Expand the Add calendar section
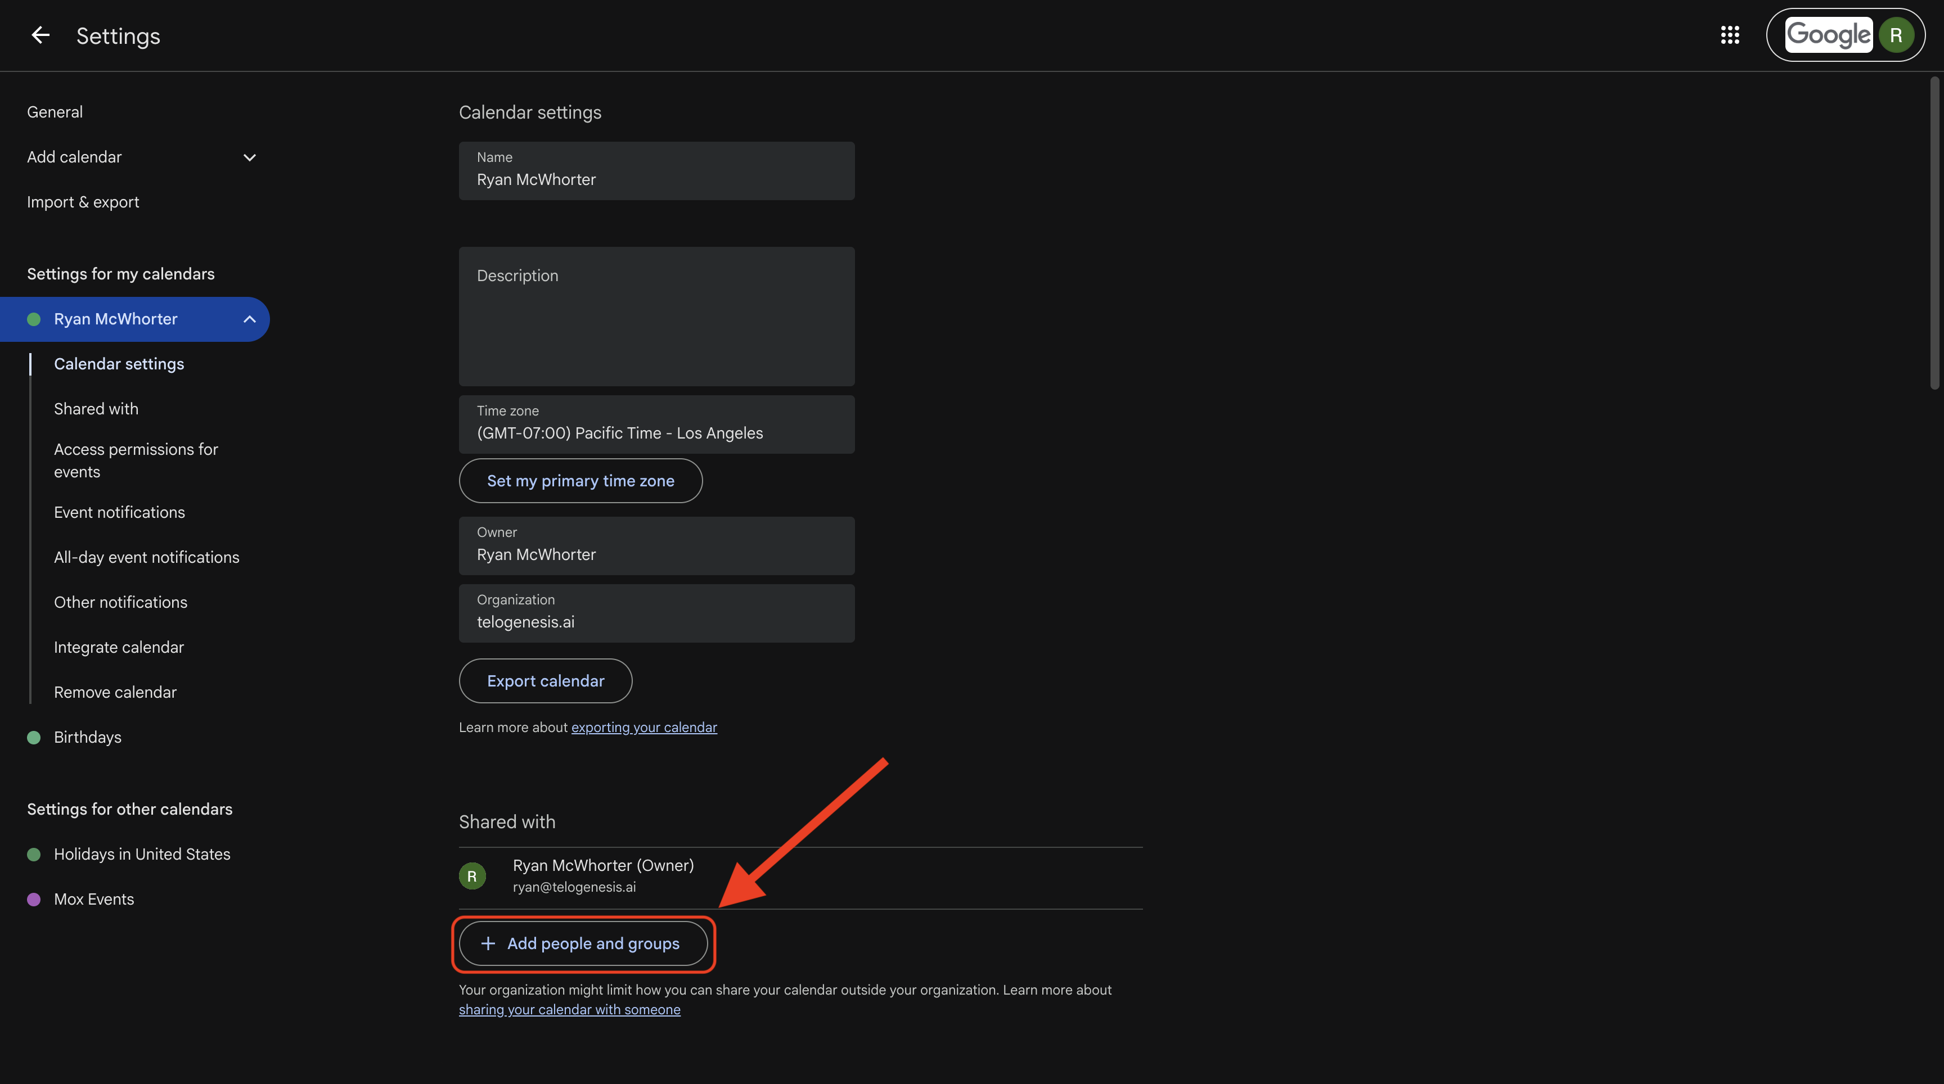 click(249, 157)
